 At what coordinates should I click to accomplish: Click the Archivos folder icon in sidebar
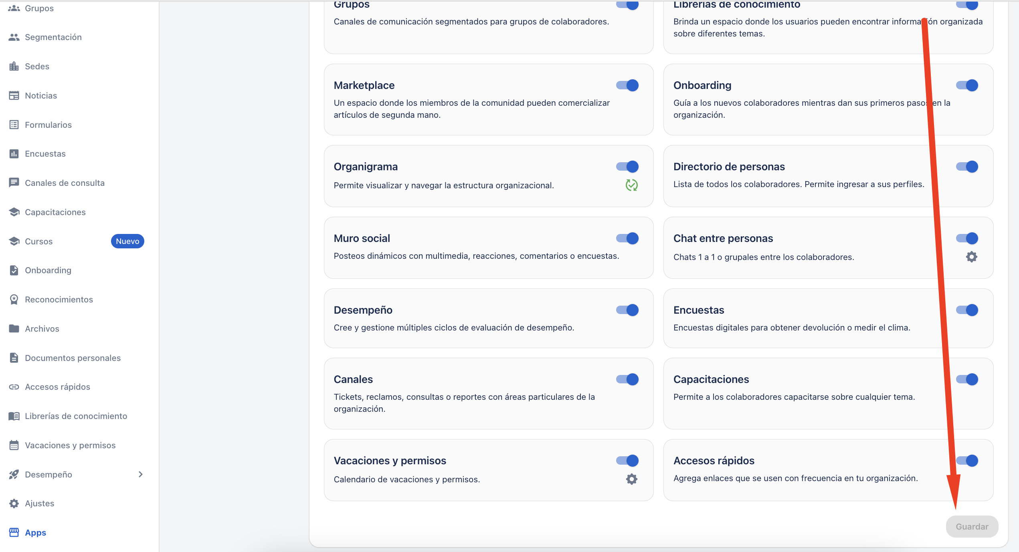(x=14, y=329)
